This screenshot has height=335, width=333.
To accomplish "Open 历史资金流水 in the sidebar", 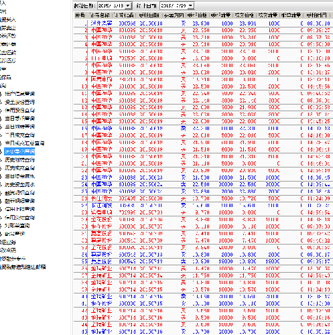I will (x=19, y=184).
